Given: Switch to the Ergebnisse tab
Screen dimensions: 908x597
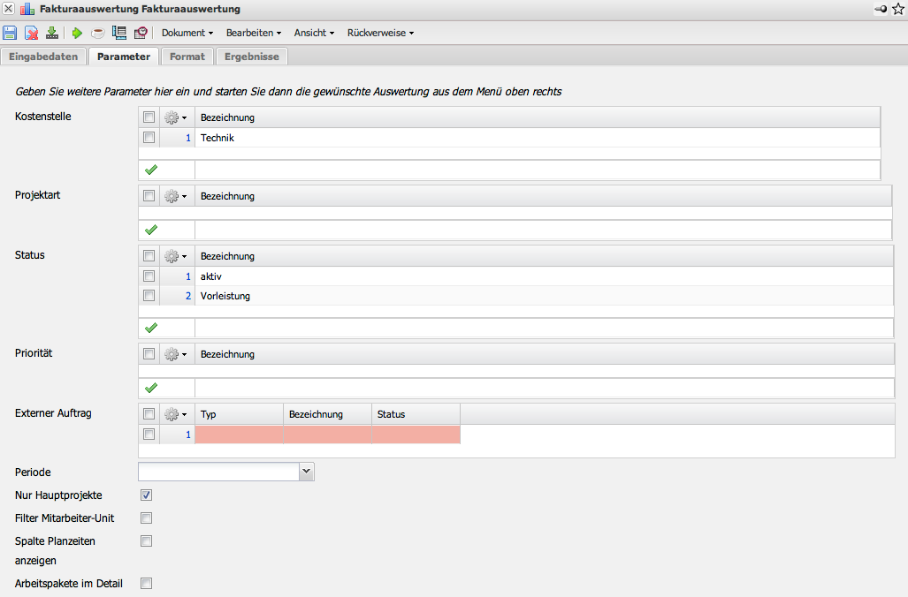Looking at the screenshot, I should (x=252, y=57).
